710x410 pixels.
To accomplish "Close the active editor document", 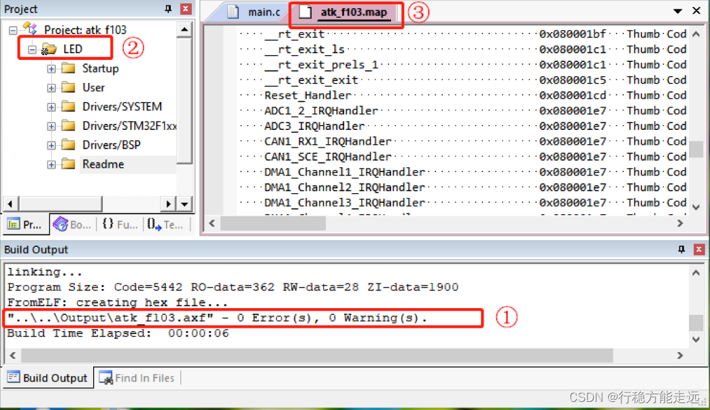I will coord(696,10).
